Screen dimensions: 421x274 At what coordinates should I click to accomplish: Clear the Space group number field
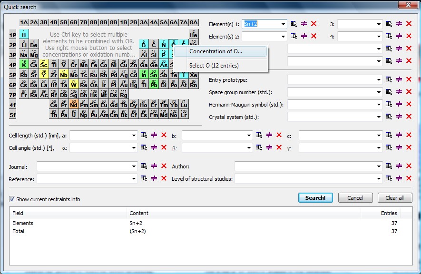(409, 92)
